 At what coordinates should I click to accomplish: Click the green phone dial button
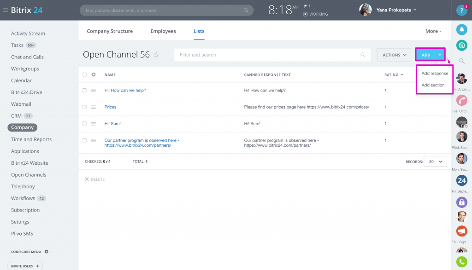pyautogui.click(x=461, y=262)
